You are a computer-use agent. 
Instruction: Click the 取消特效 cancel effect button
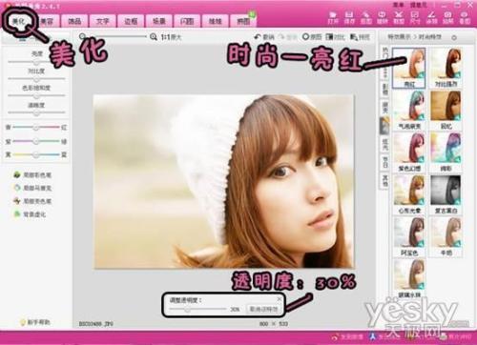point(263,309)
